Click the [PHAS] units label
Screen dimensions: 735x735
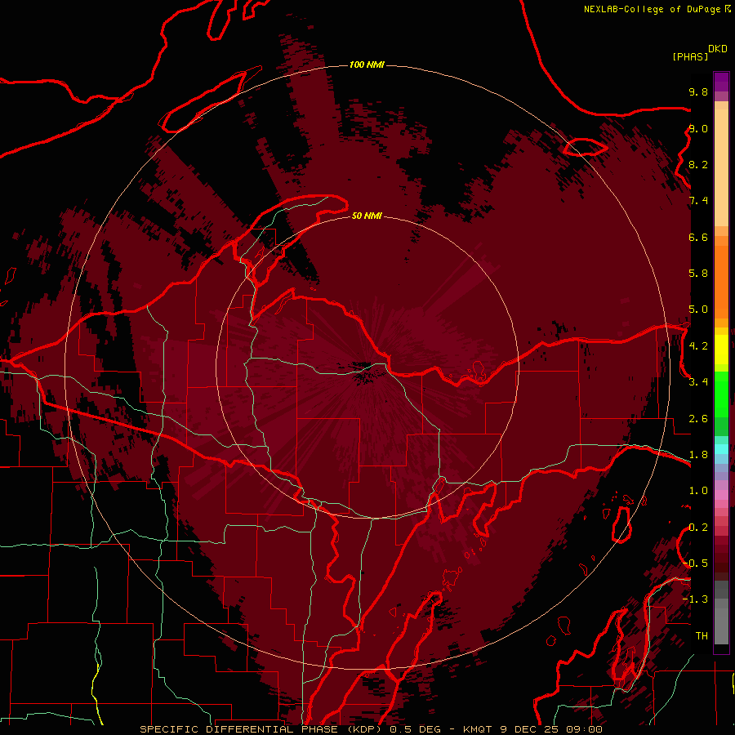click(x=690, y=56)
